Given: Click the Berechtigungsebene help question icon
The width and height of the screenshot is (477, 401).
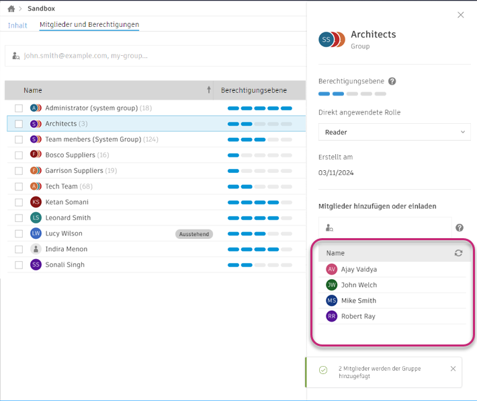Looking at the screenshot, I should (x=392, y=81).
